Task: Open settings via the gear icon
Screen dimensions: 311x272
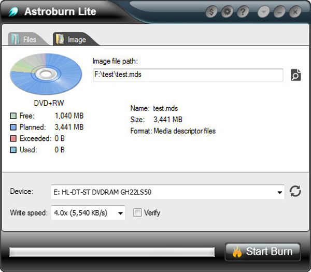Action: click(x=227, y=12)
